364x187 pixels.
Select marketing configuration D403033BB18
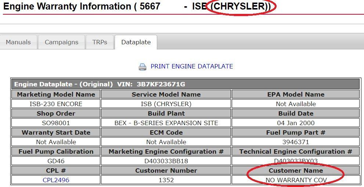[166, 161]
